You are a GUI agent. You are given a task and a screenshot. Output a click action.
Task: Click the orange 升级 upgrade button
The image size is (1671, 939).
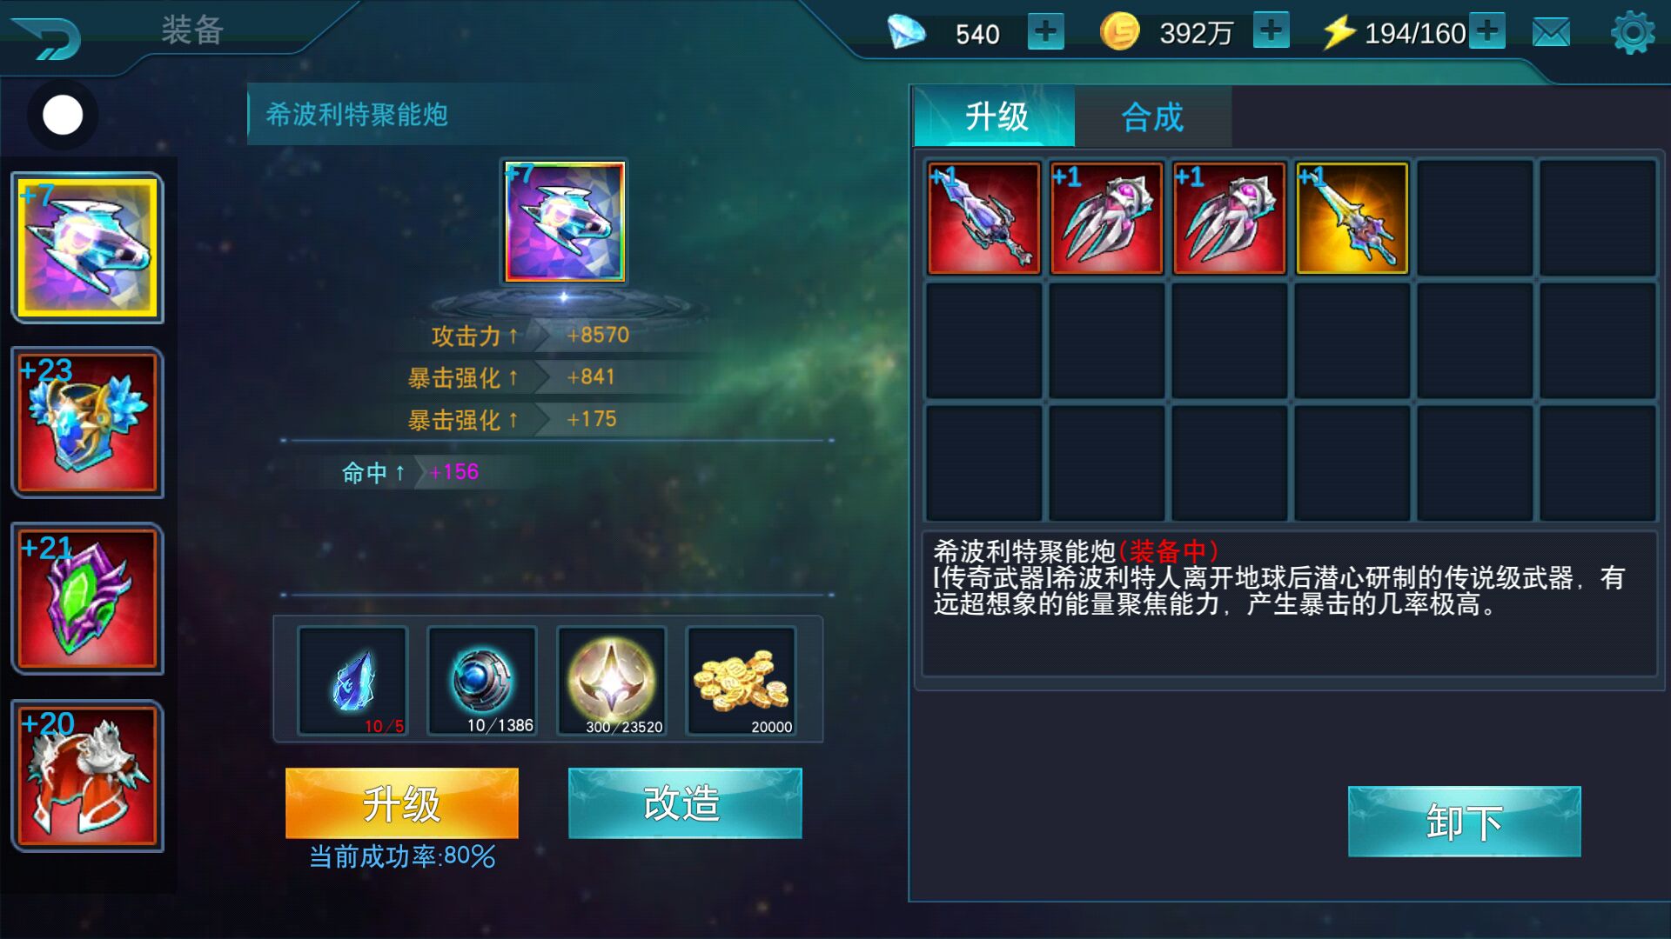tap(402, 803)
